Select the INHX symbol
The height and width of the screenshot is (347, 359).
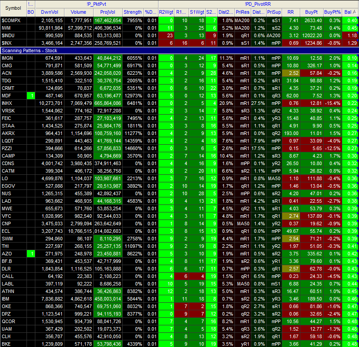[7, 103]
